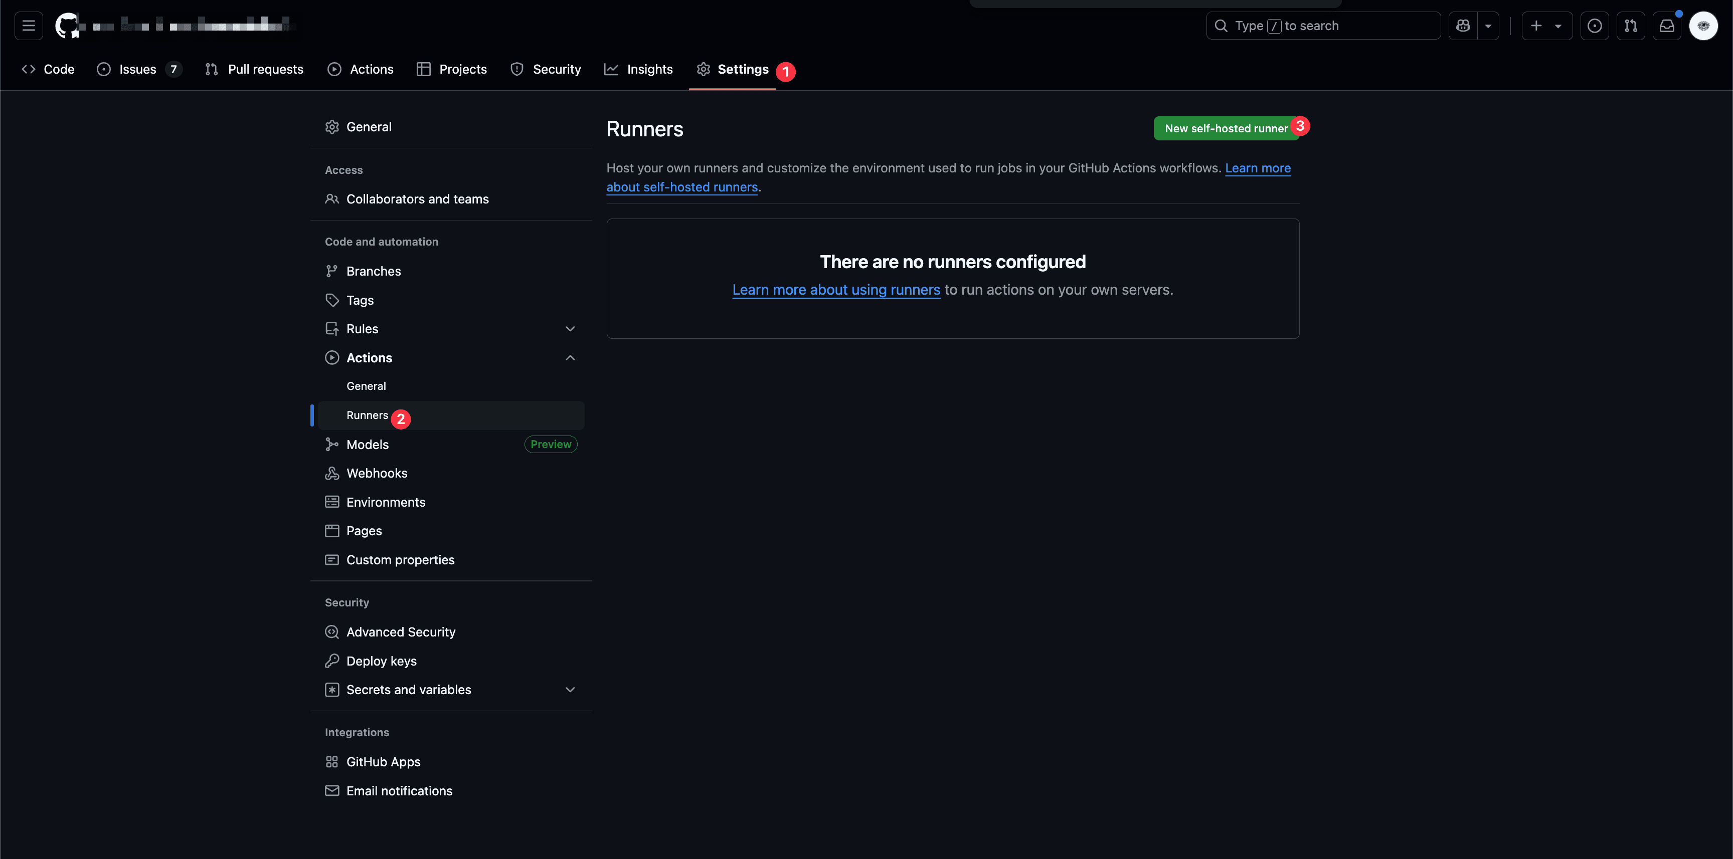Click the GitHub Apps grid icon
This screenshot has width=1733, height=859.
point(331,762)
